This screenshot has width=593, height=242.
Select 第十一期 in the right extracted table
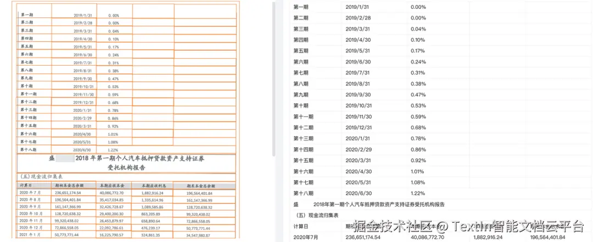point(303,117)
